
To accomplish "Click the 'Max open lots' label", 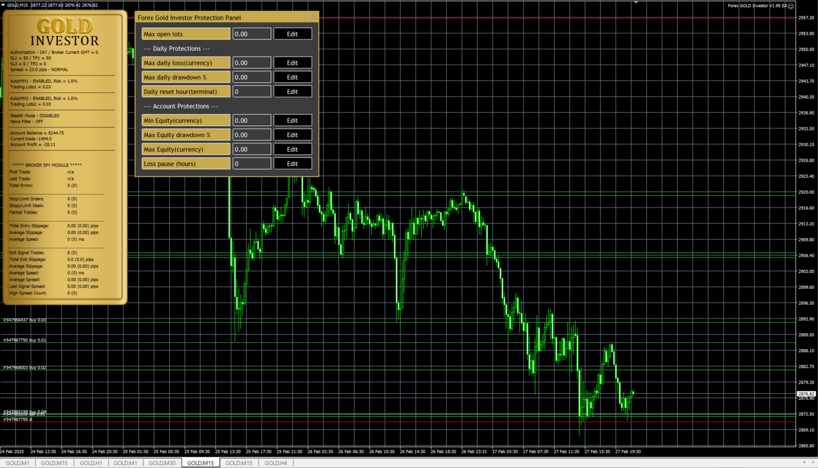I will tap(186, 34).
